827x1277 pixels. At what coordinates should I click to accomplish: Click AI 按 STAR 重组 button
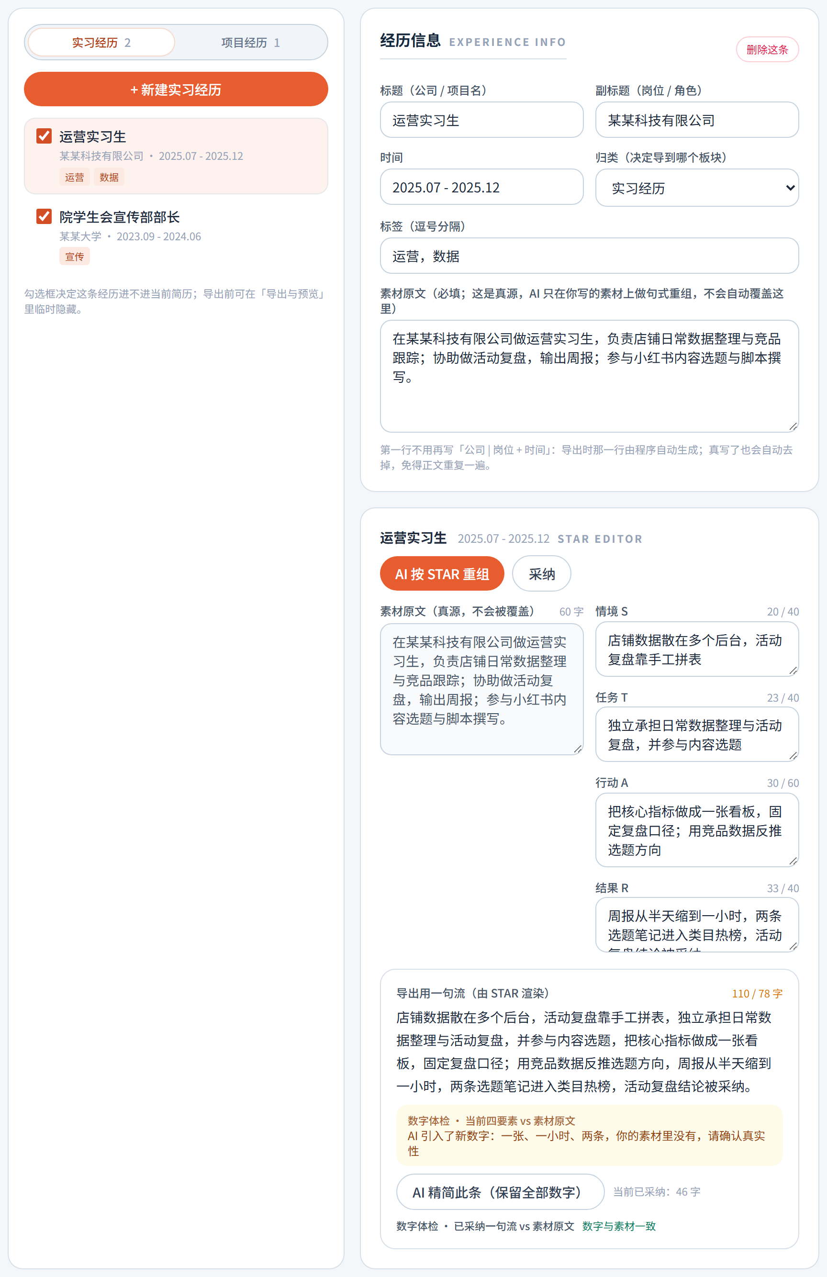tap(442, 573)
